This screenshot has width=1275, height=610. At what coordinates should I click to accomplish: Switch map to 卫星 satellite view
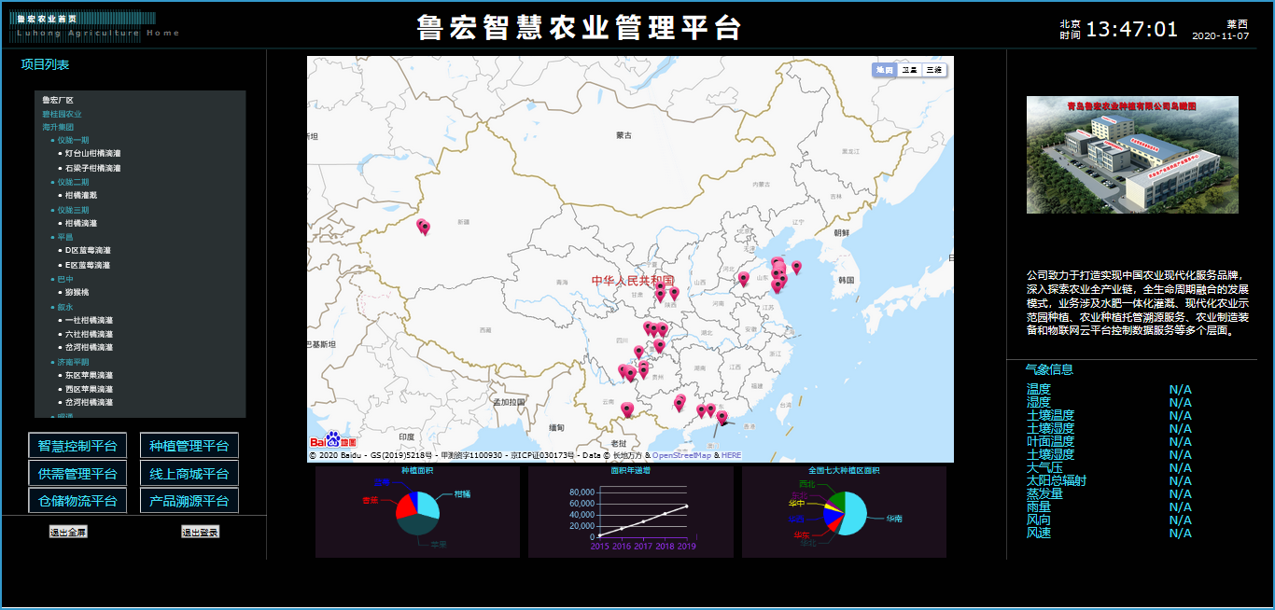[909, 70]
